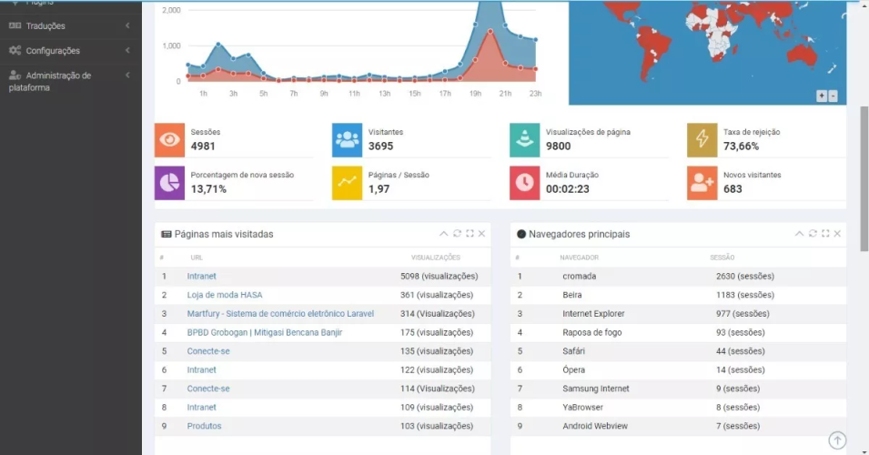Collapse the Navegadores principais panel

800,234
